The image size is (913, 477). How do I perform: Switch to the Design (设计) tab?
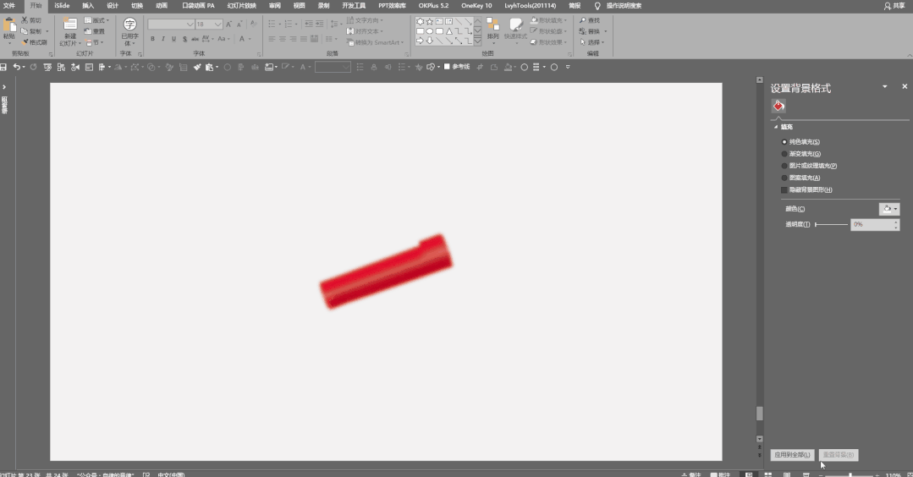tap(113, 5)
